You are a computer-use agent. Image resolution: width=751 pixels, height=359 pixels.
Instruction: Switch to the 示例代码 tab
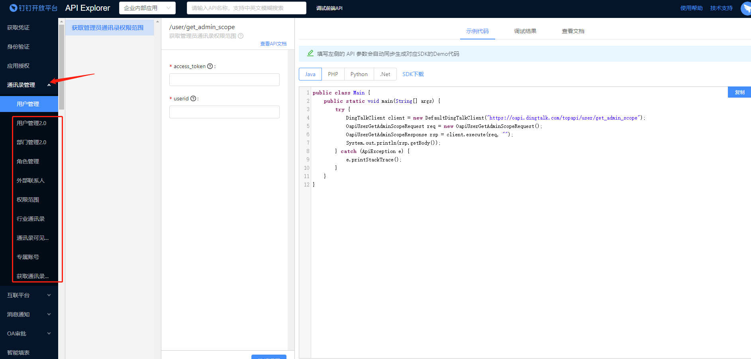click(477, 31)
